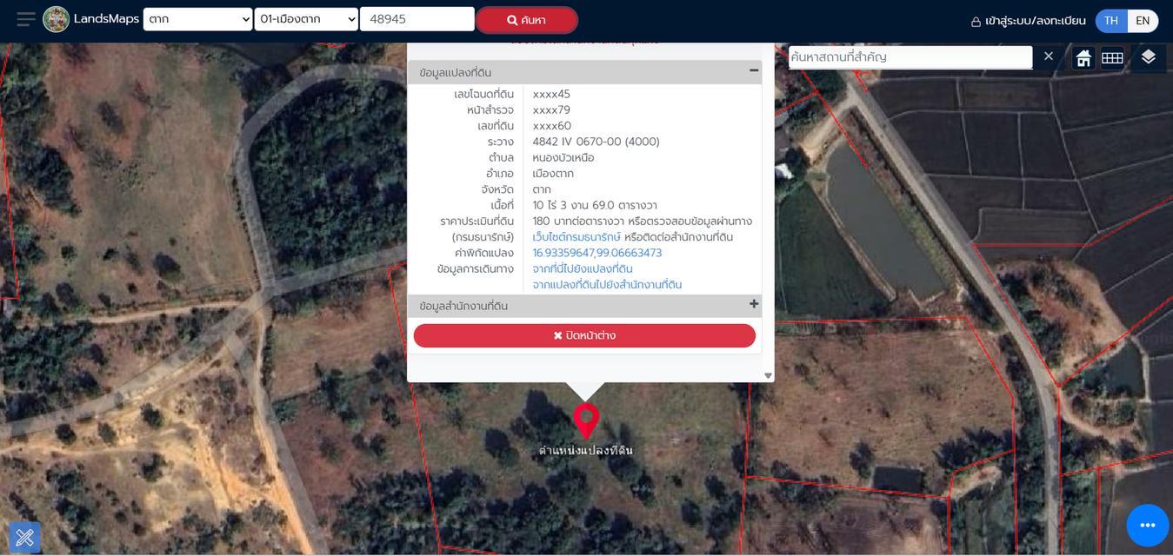This screenshot has width=1173, height=556.
Task: Switch language to EN
Action: pyautogui.click(x=1143, y=21)
